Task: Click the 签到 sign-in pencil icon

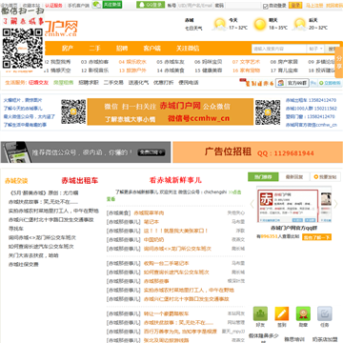Action: 282,313
